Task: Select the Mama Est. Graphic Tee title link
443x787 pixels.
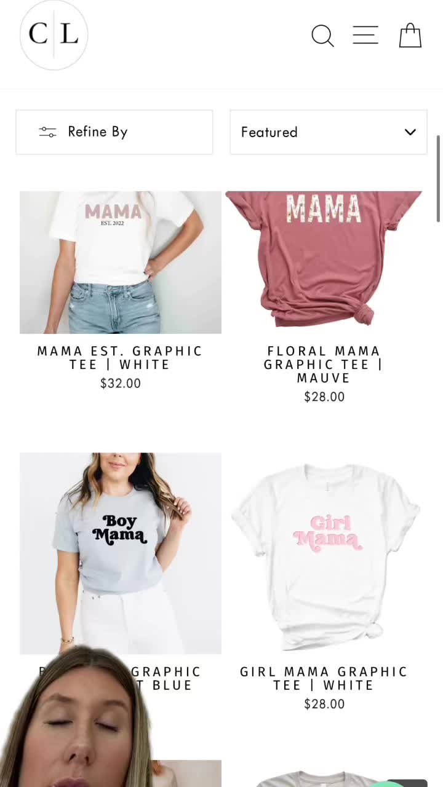Action: click(120, 358)
